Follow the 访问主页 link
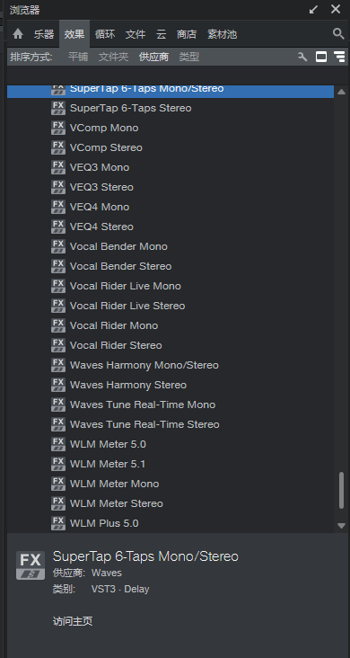This screenshot has width=350, height=658. pyautogui.click(x=73, y=621)
